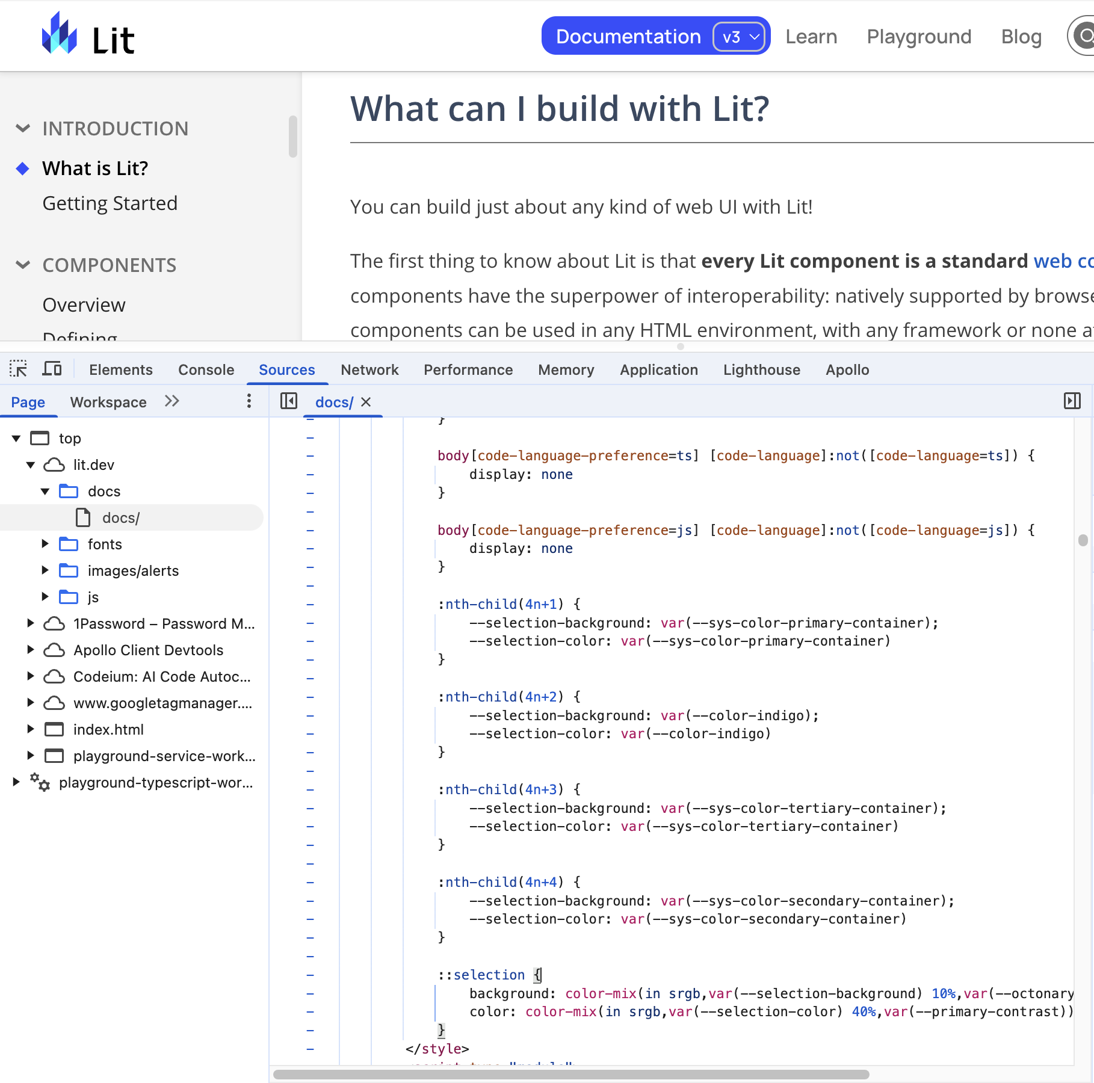Viewport: 1094px width, 1083px height.
Task: Click the inspect element picker icon
Action: 18,369
